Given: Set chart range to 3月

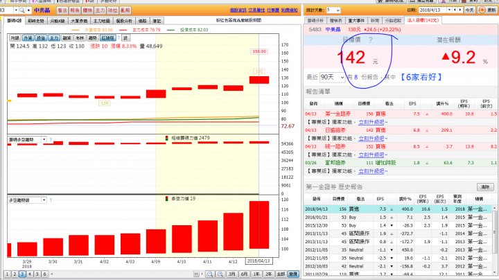Looking at the screenshot, I should [232, 274].
